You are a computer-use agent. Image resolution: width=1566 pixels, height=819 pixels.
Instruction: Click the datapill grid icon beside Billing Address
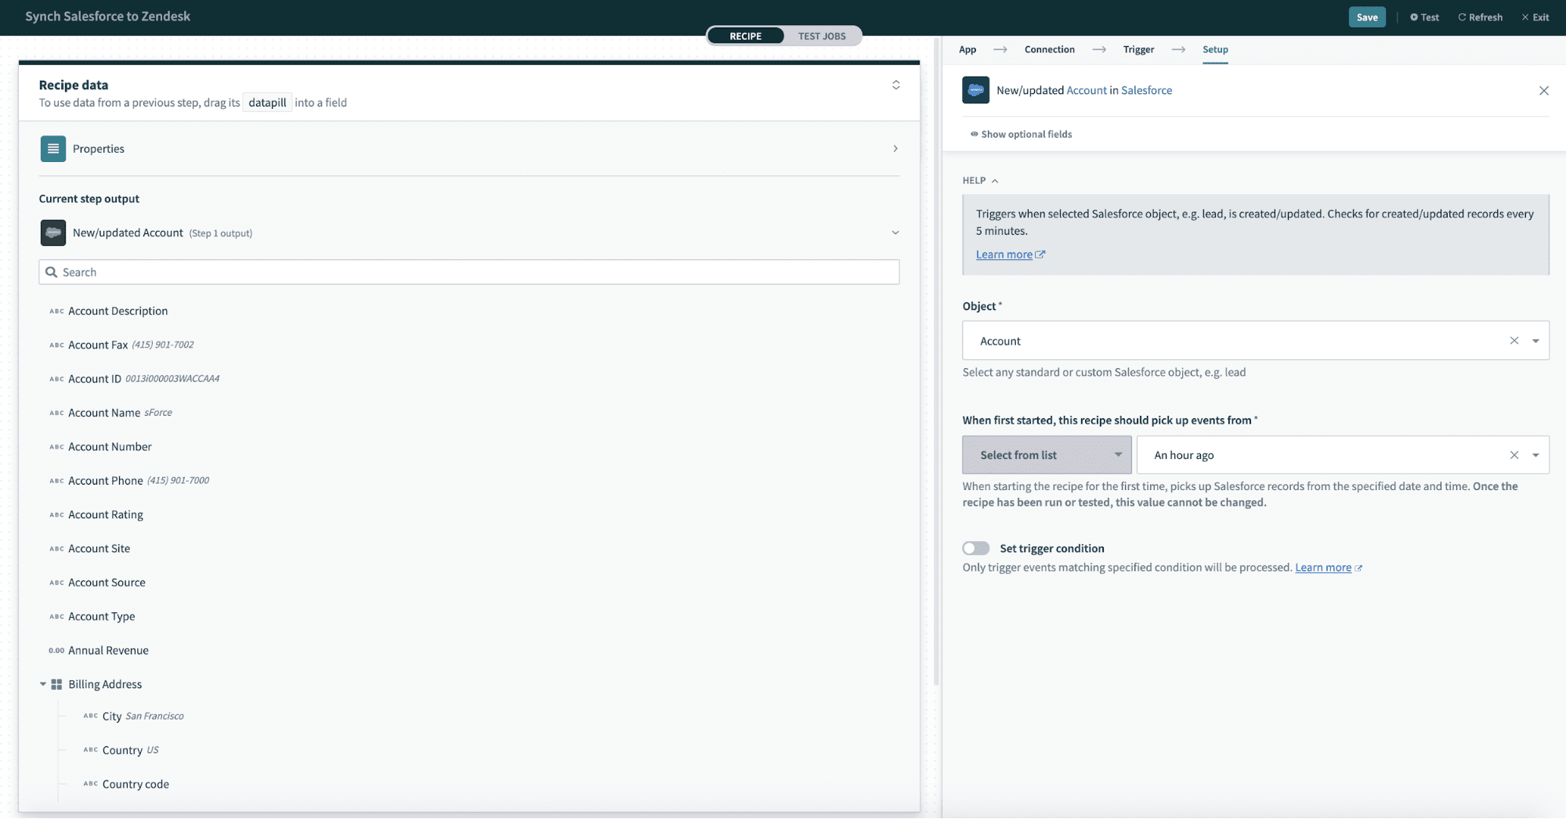click(56, 684)
